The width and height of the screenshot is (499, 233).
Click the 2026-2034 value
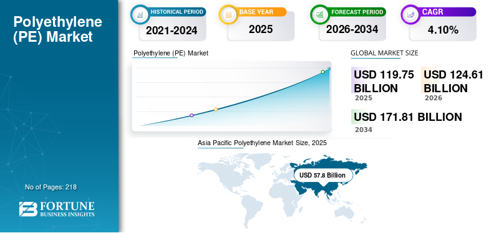point(352,29)
